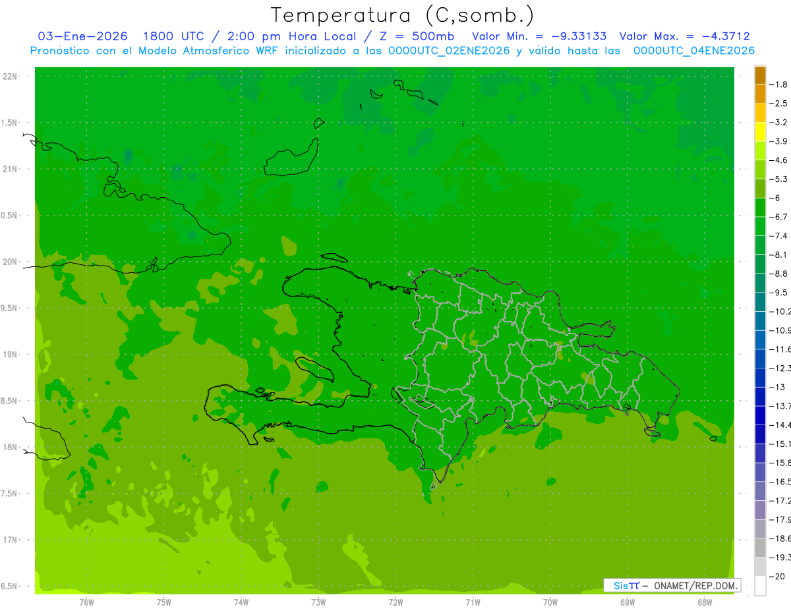Click the colorbar label "-7.4"

778,236
